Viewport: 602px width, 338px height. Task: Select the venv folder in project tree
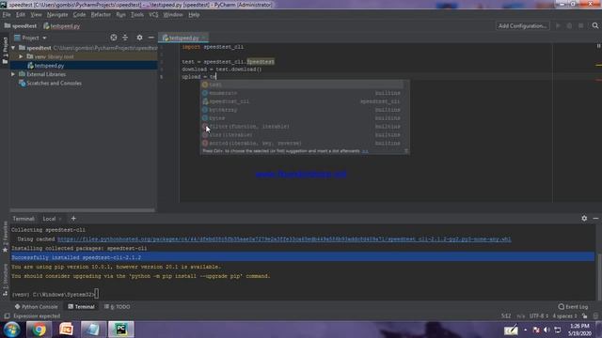click(84, 56)
